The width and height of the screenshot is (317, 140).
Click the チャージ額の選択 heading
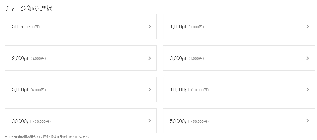(28, 9)
